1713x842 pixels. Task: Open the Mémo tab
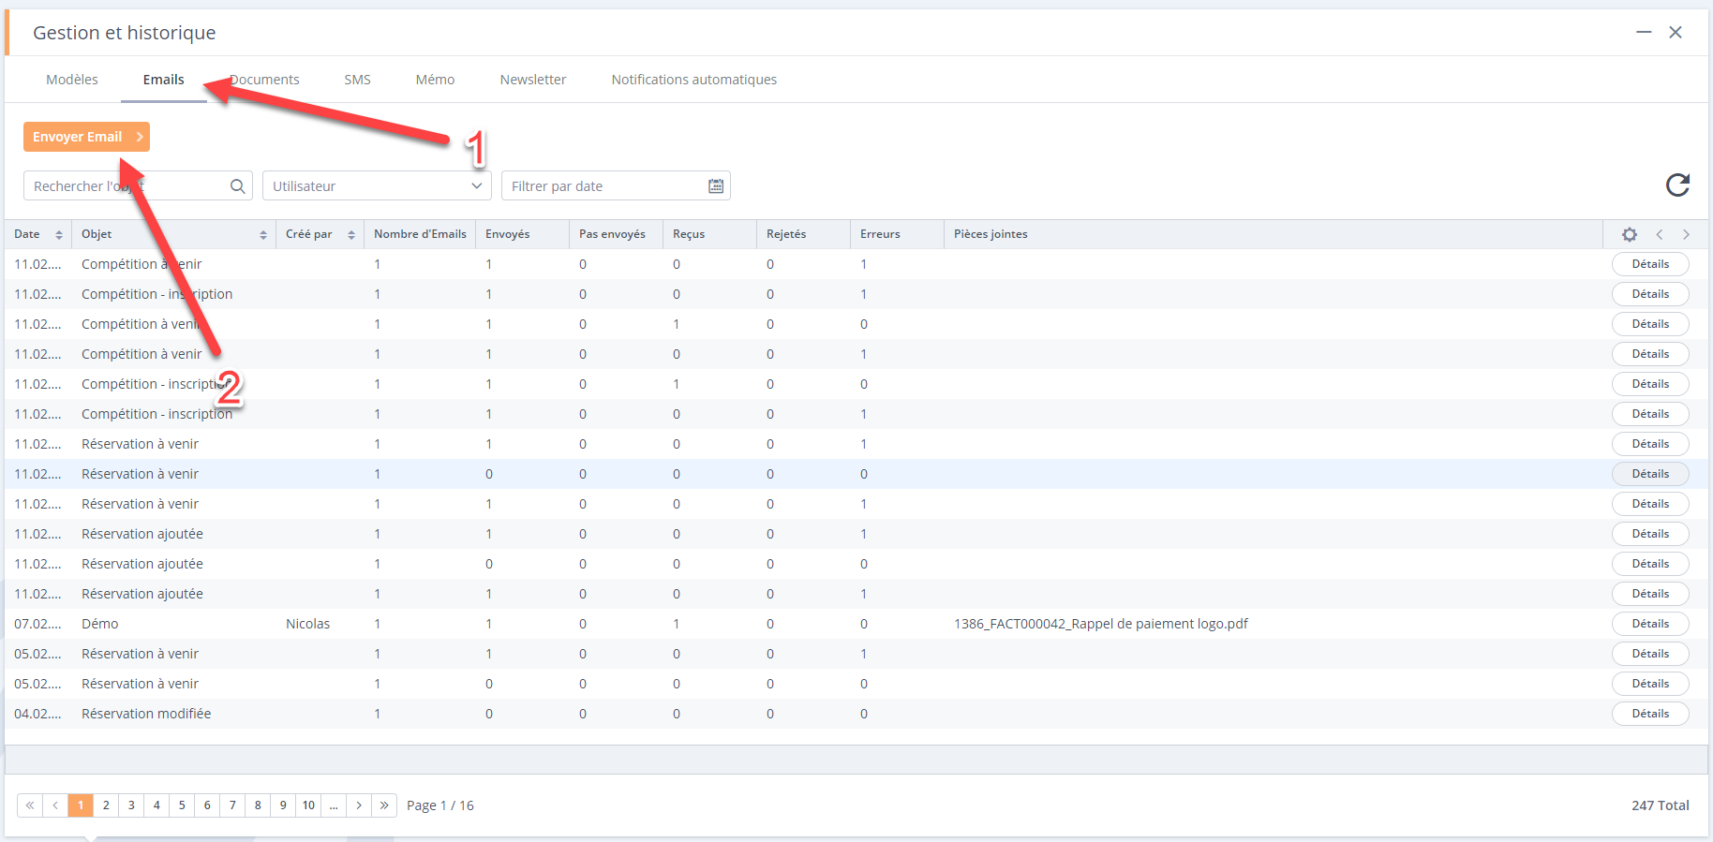tap(435, 80)
